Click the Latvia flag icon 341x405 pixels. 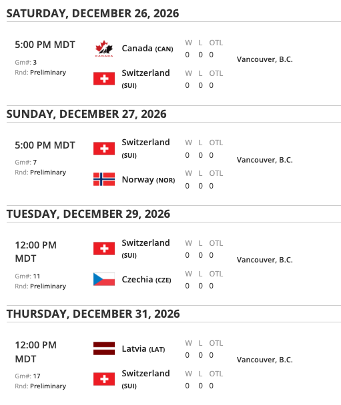(x=104, y=348)
